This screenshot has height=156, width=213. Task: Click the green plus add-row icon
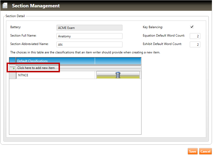[12, 68]
